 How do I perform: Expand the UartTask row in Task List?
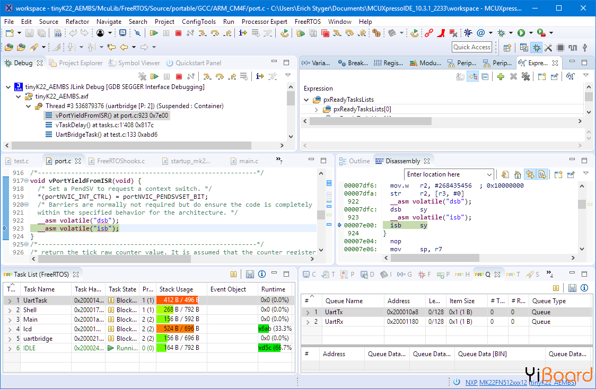[10, 300]
